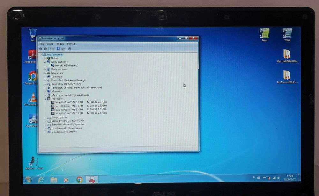The height and width of the screenshot is (196, 319).
Task: Select the first Intel Core i3 CPU entry
Action: point(81,102)
